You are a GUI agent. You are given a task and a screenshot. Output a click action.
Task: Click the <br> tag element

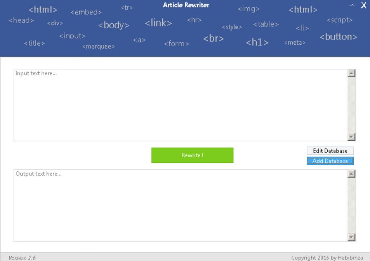tap(213, 39)
